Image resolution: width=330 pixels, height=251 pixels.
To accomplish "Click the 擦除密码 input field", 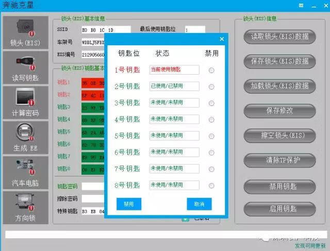I will 93,199.
